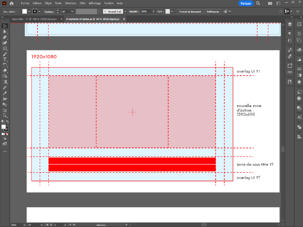Viewport: 303px width, 227px height.
Task: Pick the Rectangle tool
Action: tap(5, 48)
